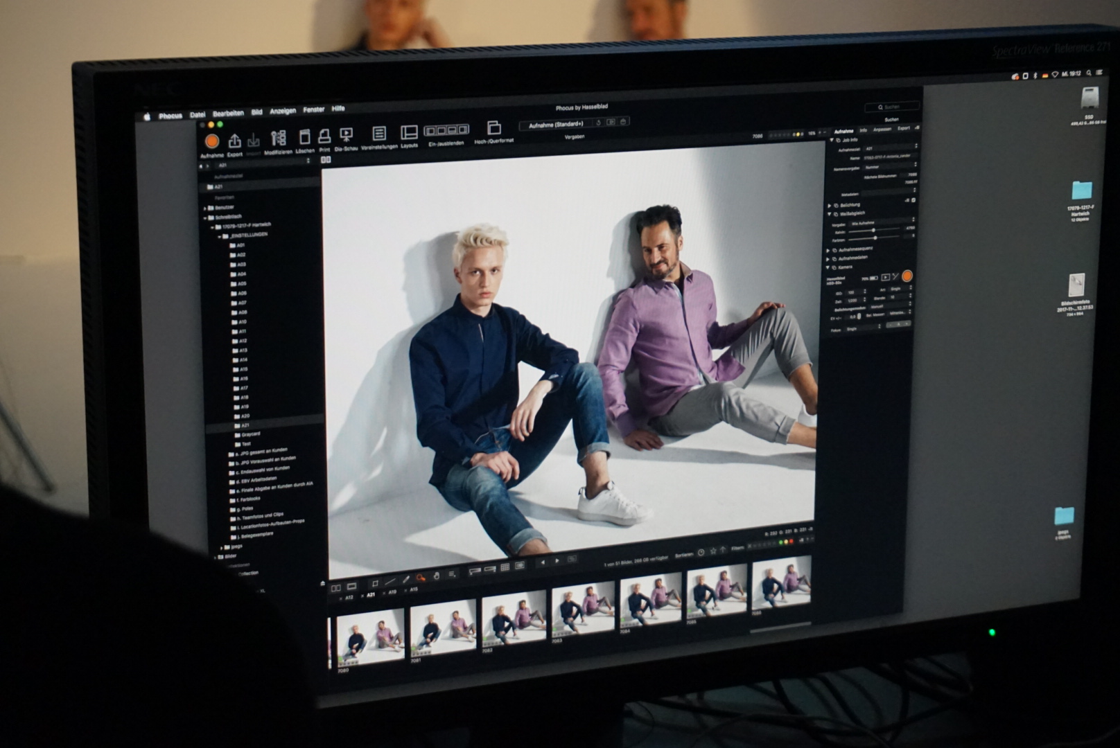This screenshot has height=748, width=1120.
Task: Select folder A10 in the file tree
Action: (x=239, y=322)
